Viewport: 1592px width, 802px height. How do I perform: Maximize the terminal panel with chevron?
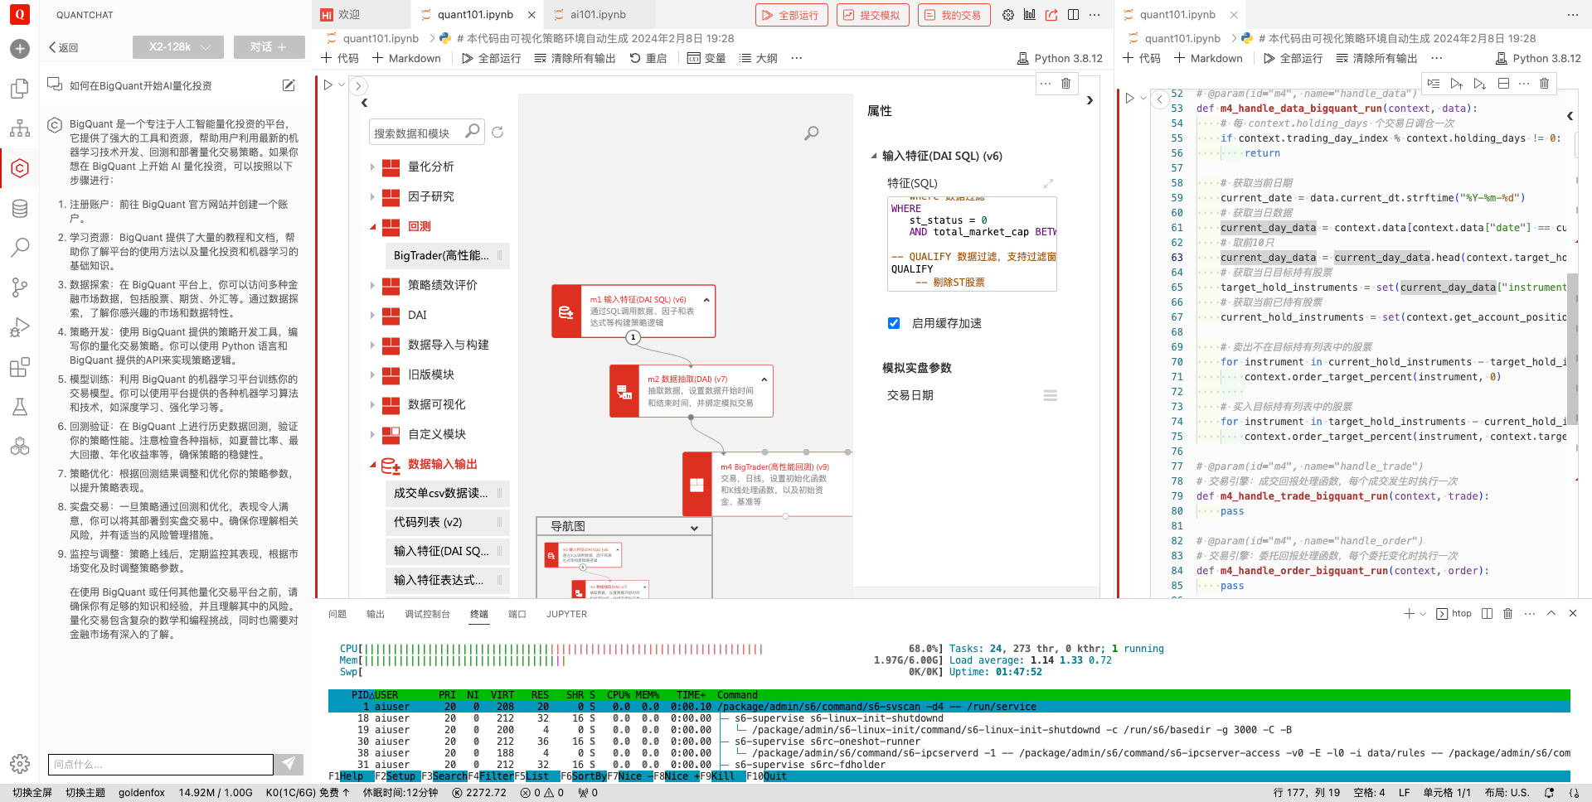click(1551, 614)
